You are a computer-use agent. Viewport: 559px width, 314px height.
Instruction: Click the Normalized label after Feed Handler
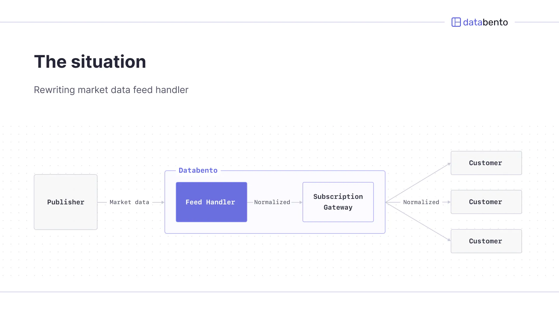pyautogui.click(x=272, y=202)
